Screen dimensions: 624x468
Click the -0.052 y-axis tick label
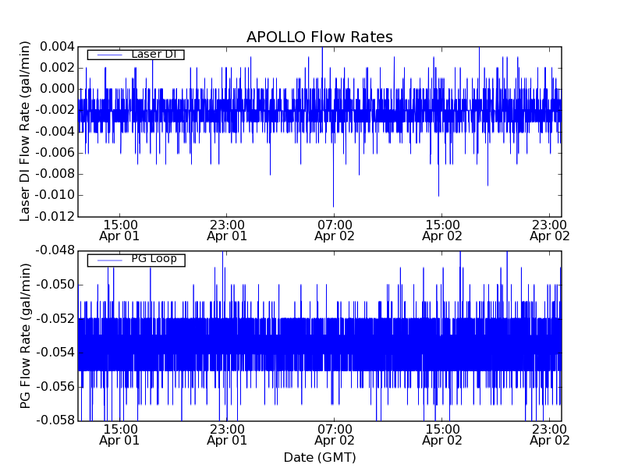click(x=55, y=318)
